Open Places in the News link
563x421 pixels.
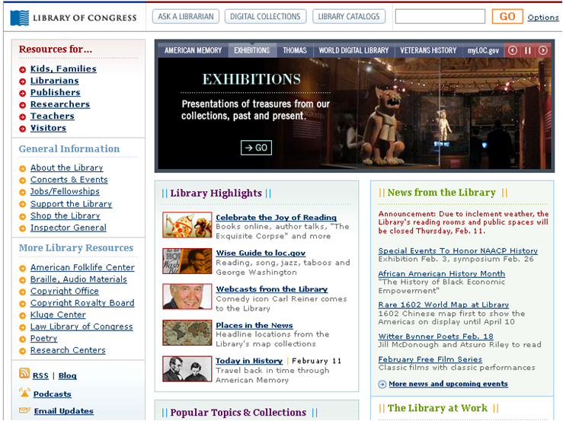(x=254, y=326)
